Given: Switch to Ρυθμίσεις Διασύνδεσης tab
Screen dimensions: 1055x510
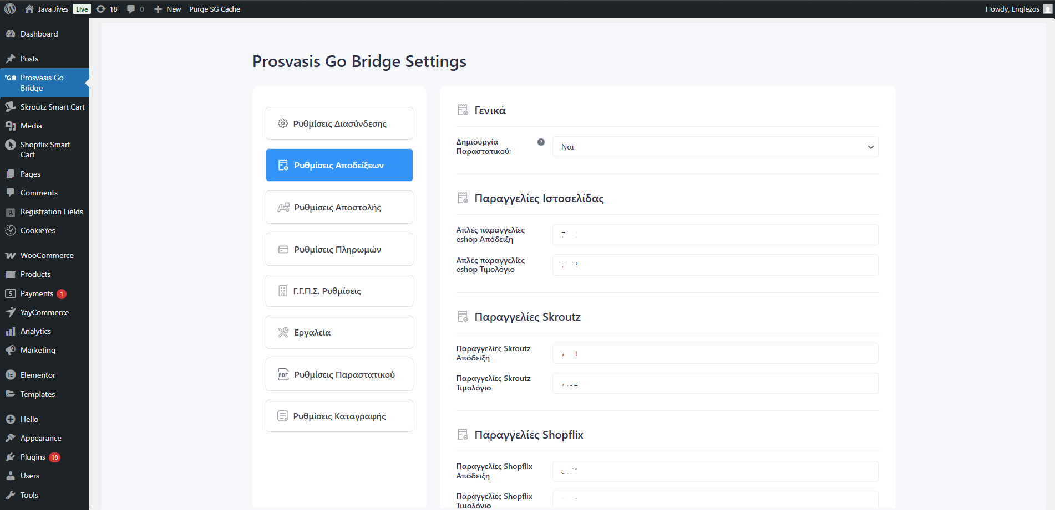Looking at the screenshot, I should coord(339,123).
